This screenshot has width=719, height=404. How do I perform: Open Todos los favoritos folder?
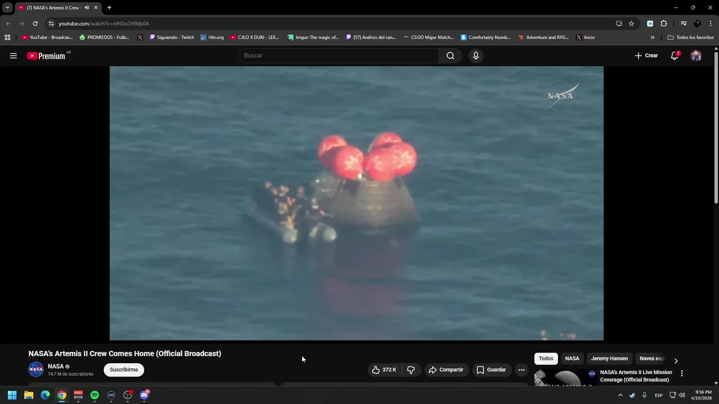click(691, 38)
